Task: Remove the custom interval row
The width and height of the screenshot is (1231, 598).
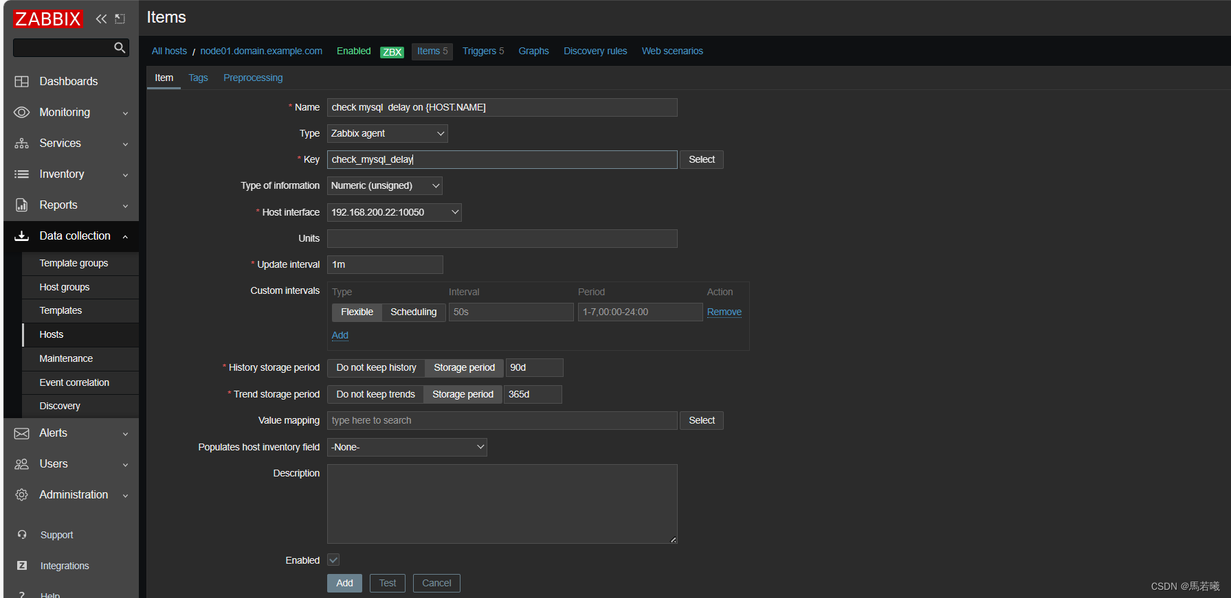Action: point(724,312)
